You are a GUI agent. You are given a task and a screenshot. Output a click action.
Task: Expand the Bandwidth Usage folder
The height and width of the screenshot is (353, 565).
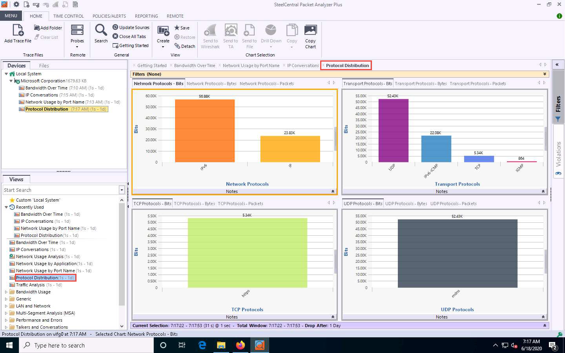(6, 292)
